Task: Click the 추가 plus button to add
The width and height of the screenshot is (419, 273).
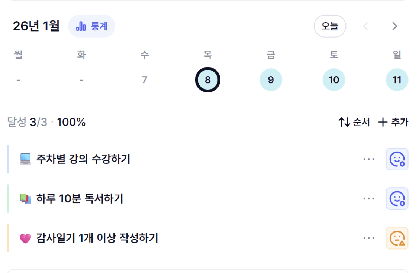Action: (393, 122)
